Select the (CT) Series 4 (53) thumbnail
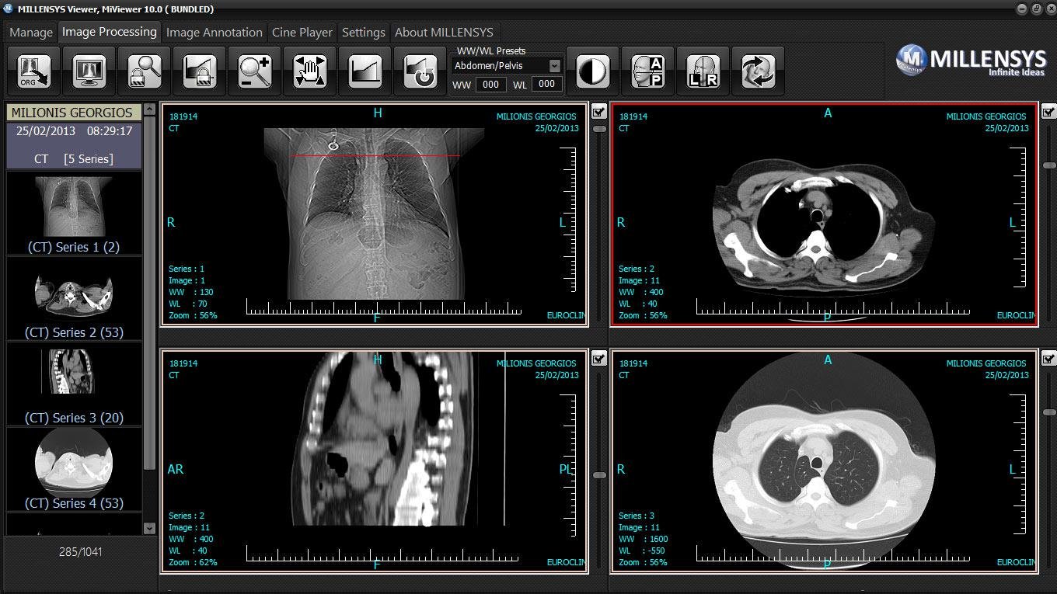The height and width of the screenshot is (594, 1057). coord(74,469)
